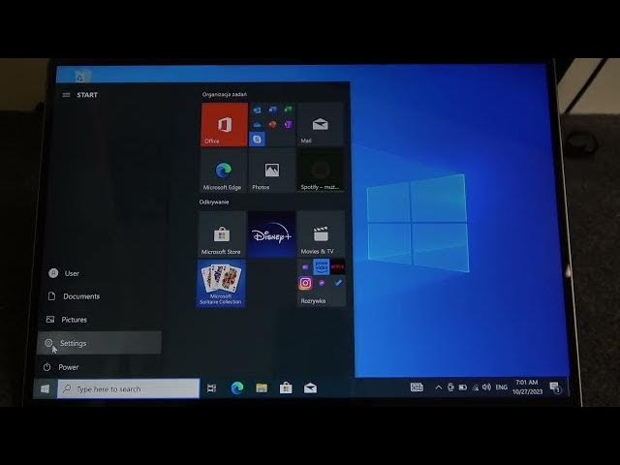Click the 'Type here to search' box
Image resolution: width=620 pixels, height=465 pixels.
click(129, 388)
